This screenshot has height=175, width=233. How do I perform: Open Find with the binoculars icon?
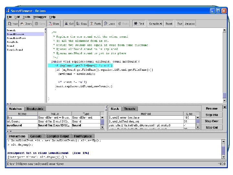[x=139, y=24]
